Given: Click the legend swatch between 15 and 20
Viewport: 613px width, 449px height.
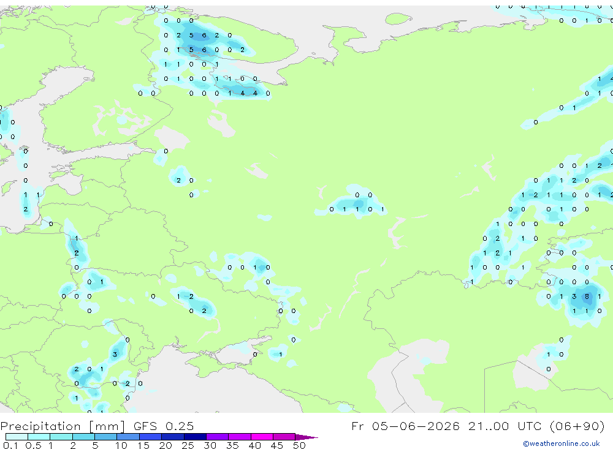Looking at the screenshot, I should (151, 437).
